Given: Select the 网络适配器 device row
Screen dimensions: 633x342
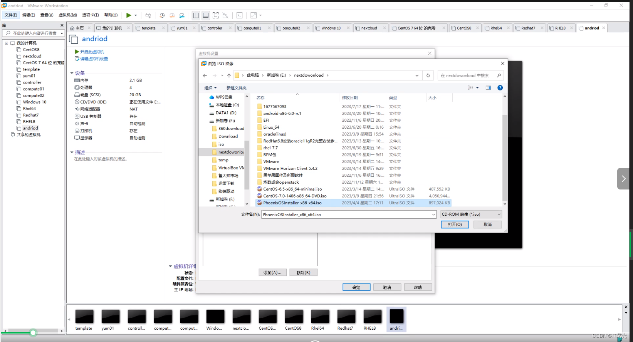Looking at the screenshot, I should [x=118, y=109].
